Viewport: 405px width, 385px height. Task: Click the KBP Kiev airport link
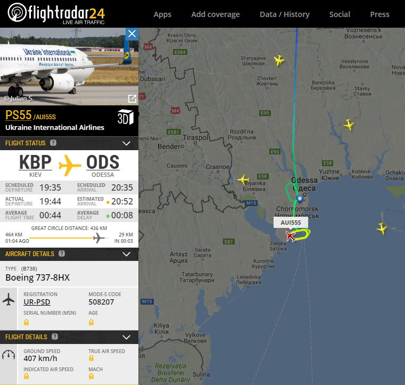(35, 162)
